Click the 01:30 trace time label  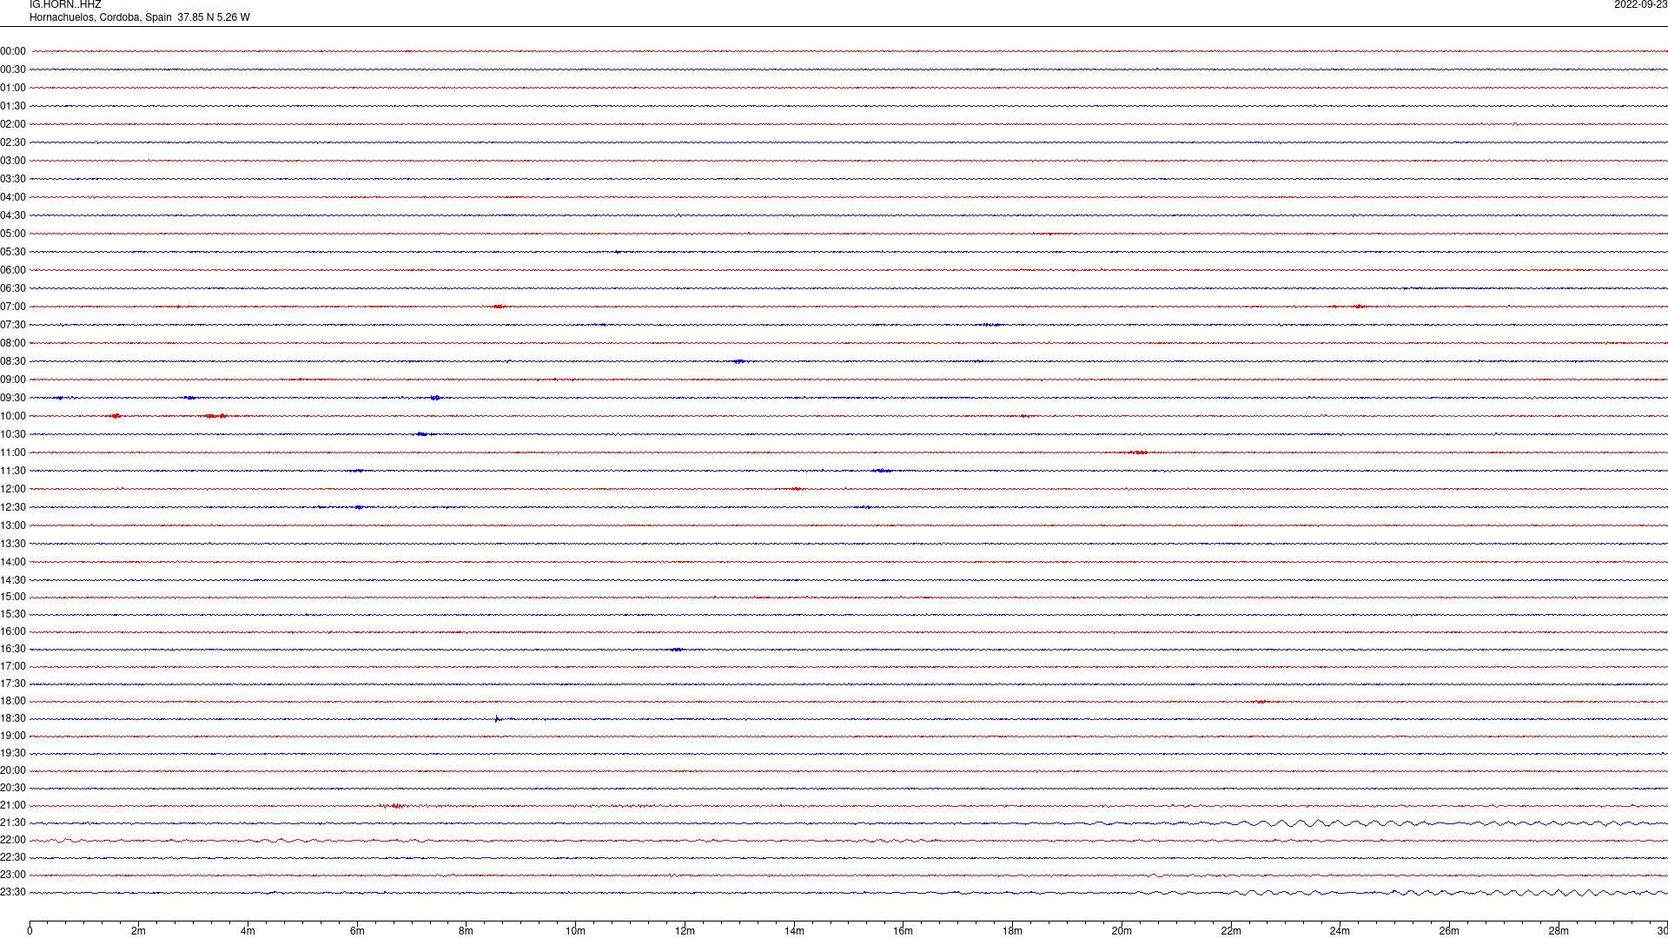coord(13,106)
